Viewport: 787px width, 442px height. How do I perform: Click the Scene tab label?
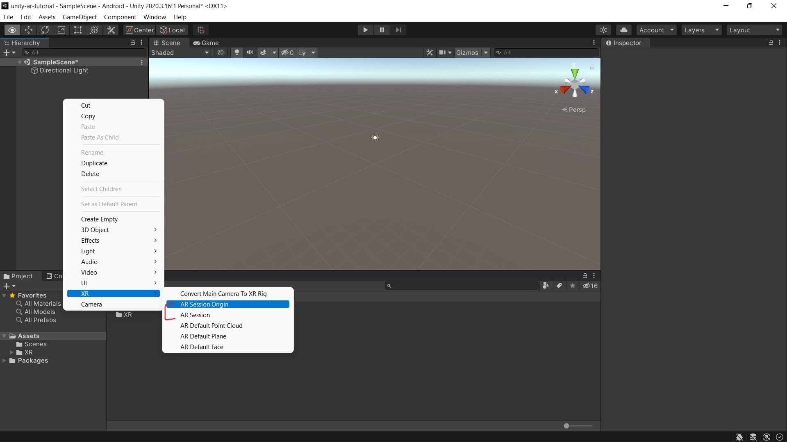click(169, 43)
